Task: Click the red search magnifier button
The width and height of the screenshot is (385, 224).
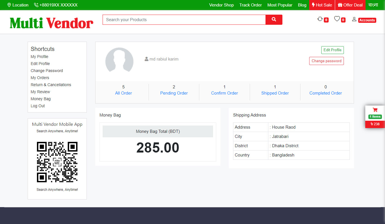Action: point(274,19)
